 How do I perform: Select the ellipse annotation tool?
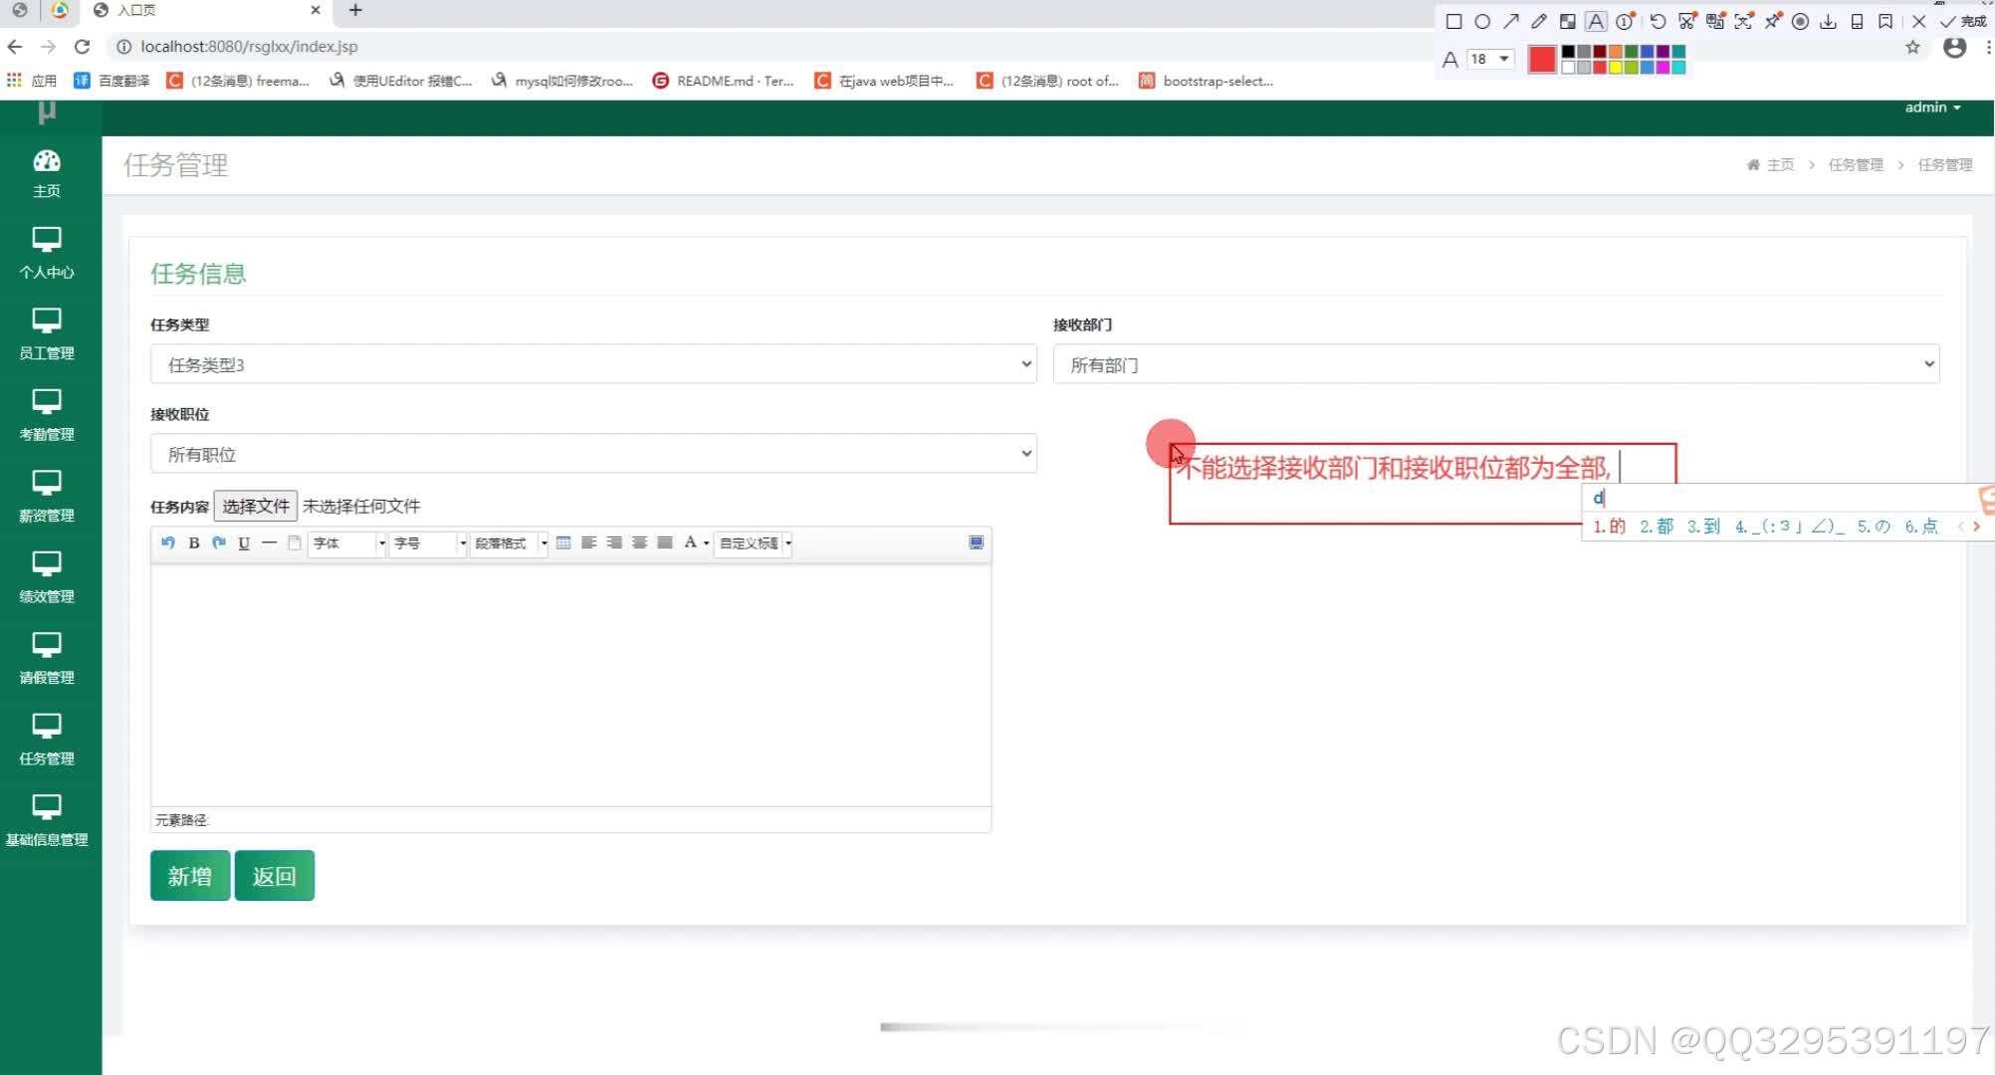tap(1482, 22)
